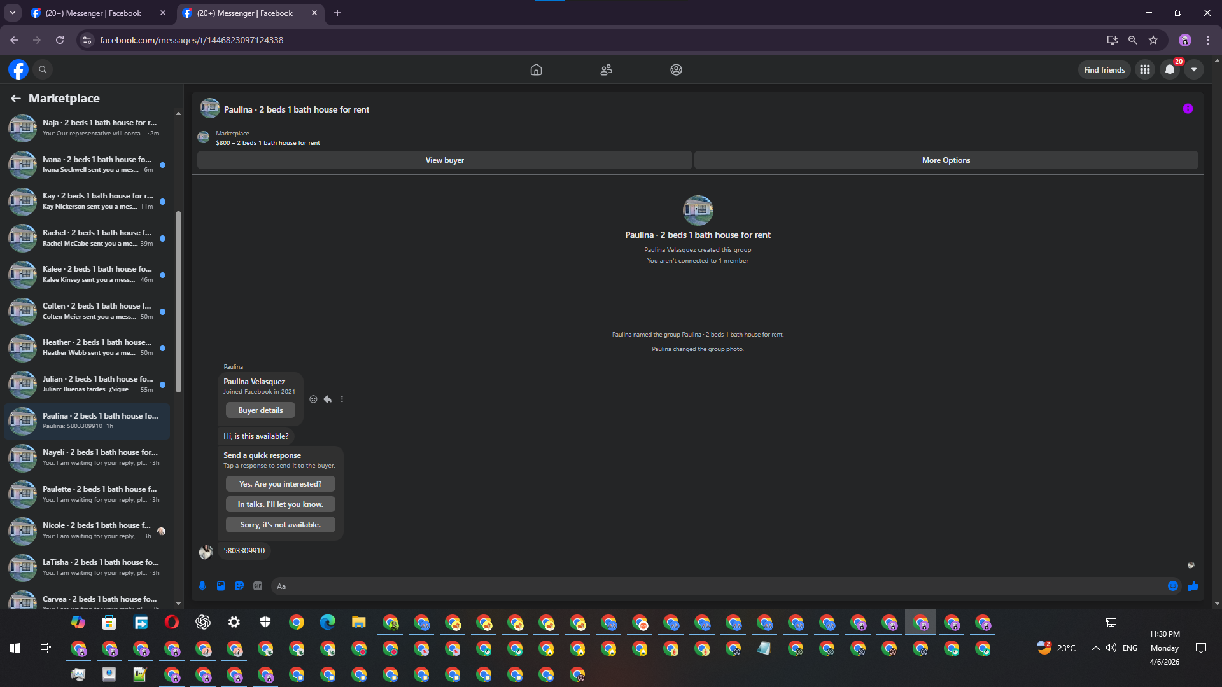Image resolution: width=1222 pixels, height=687 pixels.
Task: Click the View buyer button
Action: (x=444, y=160)
